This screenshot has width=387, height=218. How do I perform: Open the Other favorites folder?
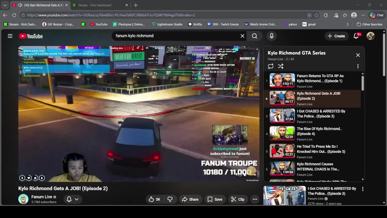(x=369, y=24)
